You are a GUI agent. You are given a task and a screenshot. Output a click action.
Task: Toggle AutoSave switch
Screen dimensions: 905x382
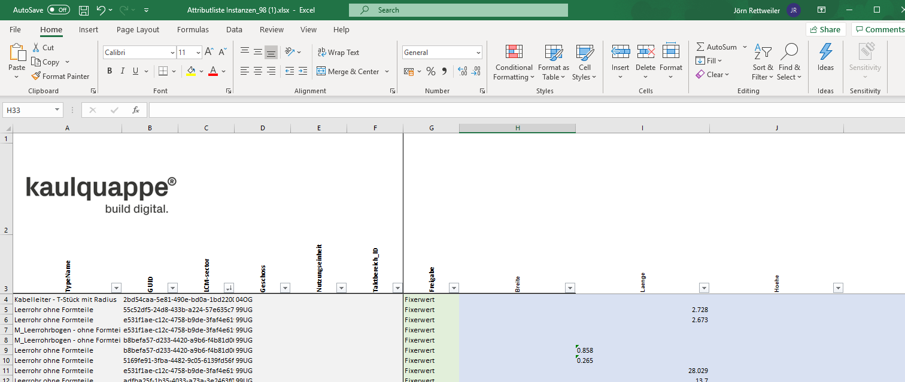tap(59, 10)
